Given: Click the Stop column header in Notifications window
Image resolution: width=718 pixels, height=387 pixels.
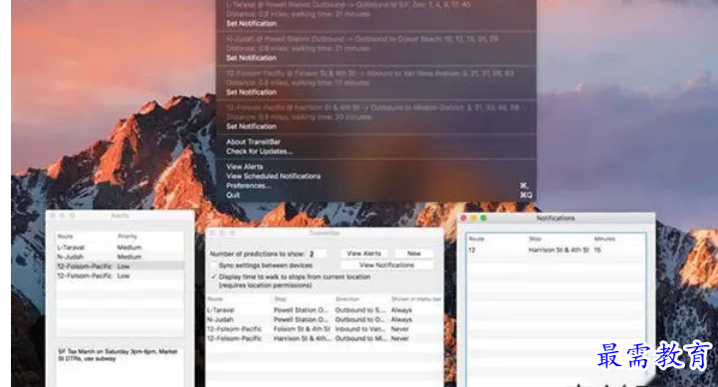Looking at the screenshot, I should click(535, 239).
